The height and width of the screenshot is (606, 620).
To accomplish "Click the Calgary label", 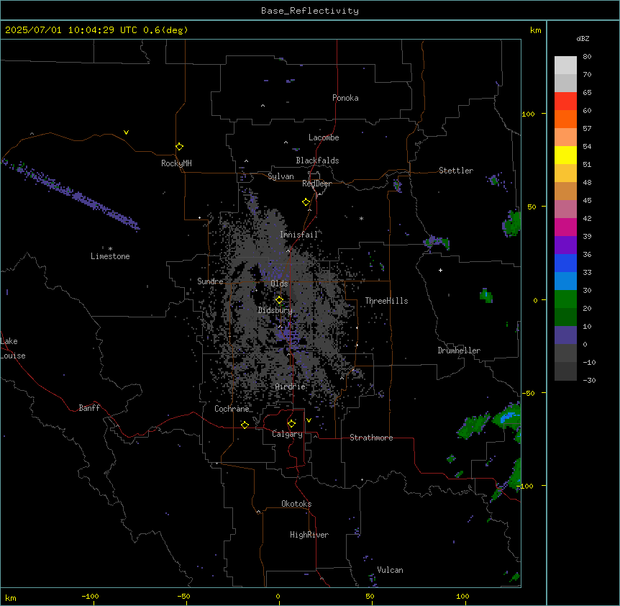I will 287,434.
